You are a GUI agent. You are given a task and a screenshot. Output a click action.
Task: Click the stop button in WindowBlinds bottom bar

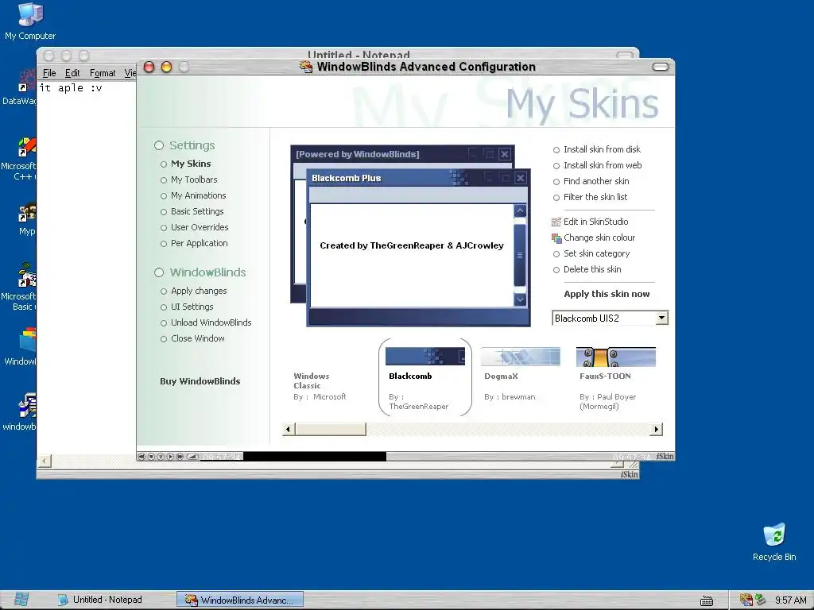point(151,457)
